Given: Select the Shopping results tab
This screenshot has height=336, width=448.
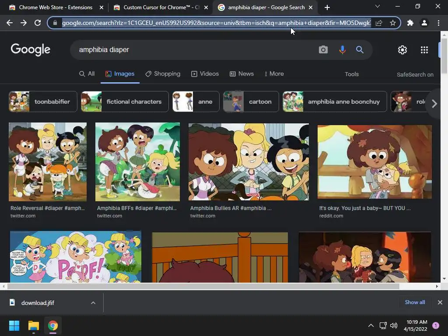Looking at the screenshot, I should [x=163, y=73].
